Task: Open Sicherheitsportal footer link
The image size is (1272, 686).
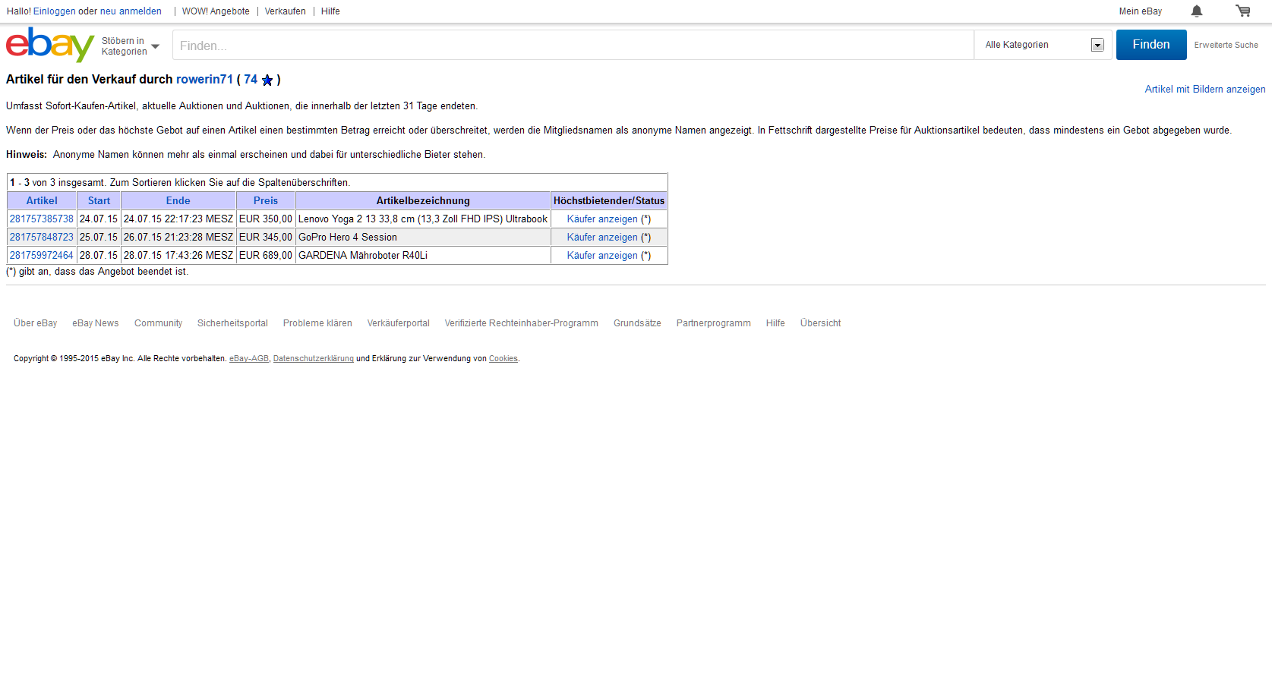Action: click(x=232, y=323)
